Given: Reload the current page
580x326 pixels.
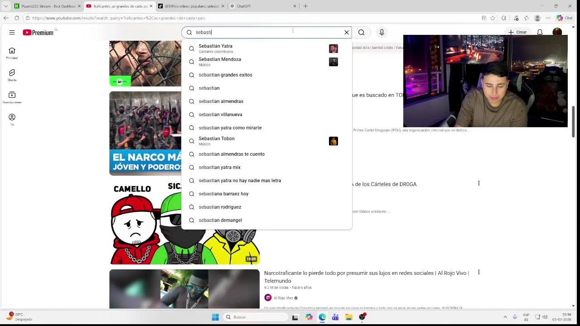Looking at the screenshot, I should (17, 18).
